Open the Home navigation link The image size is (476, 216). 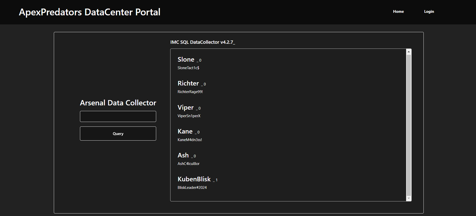pos(398,12)
